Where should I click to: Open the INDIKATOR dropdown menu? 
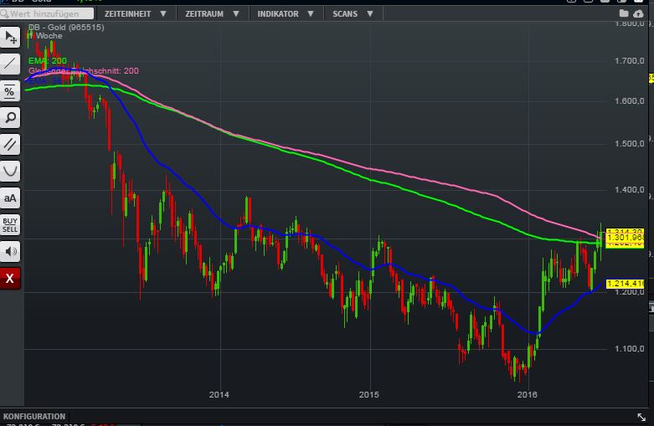[286, 13]
